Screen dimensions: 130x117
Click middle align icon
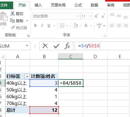(x=119, y=16)
